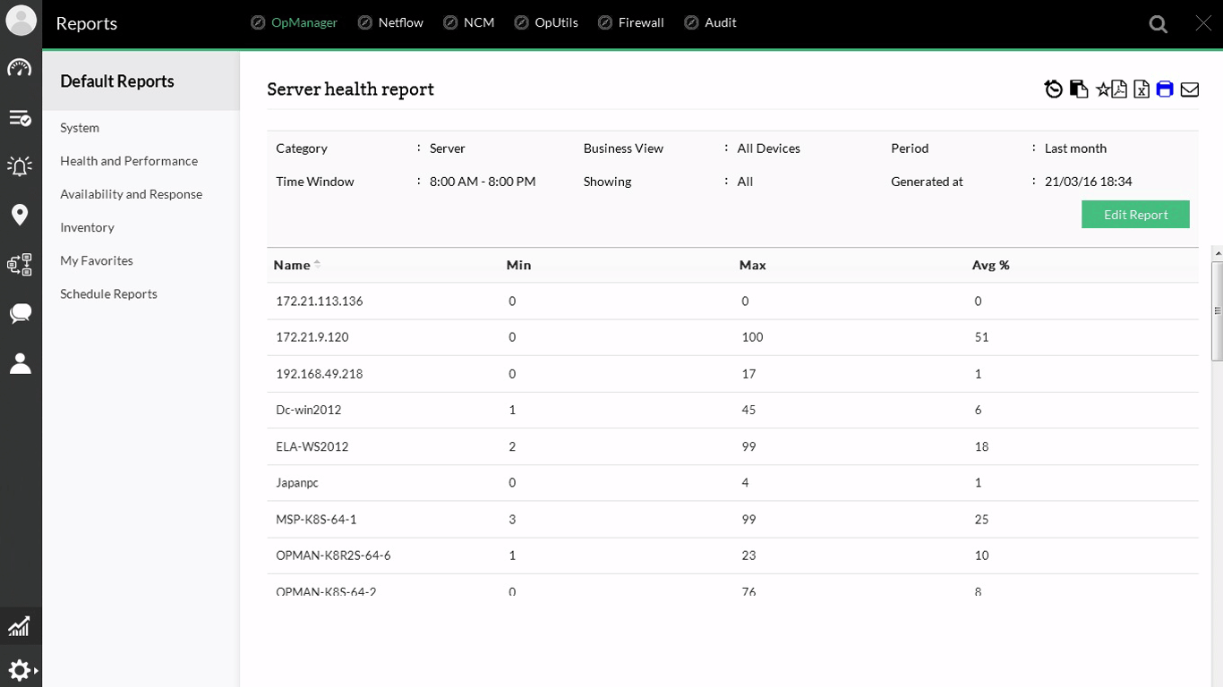
Task: Mark report as favorite with star
Action: 1103,89
